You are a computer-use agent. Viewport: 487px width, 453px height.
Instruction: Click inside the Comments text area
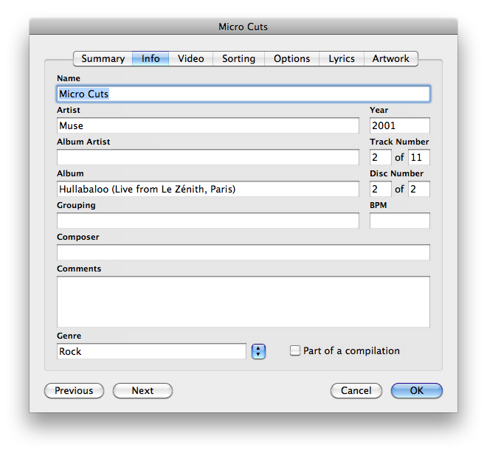243,302
